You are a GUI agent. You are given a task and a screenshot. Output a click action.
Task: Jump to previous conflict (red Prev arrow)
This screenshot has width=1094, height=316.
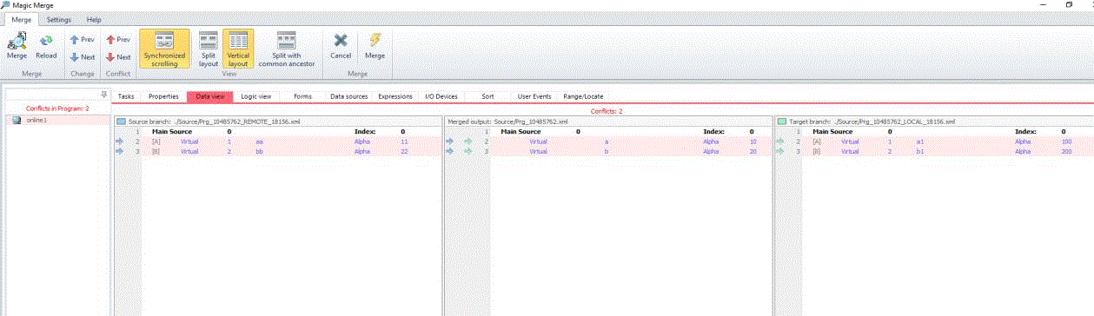(118, 40)
